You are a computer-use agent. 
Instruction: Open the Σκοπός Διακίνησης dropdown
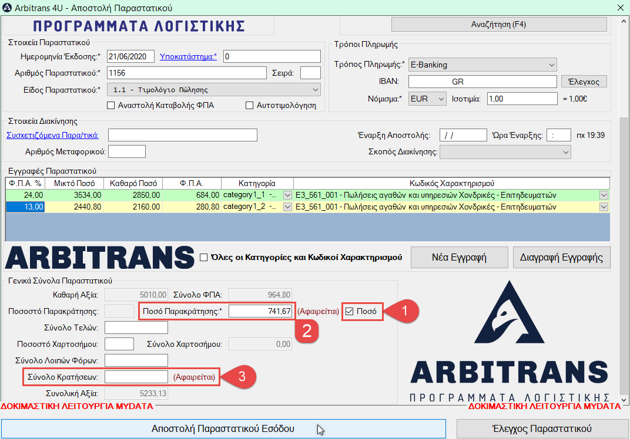click(505, 152)
